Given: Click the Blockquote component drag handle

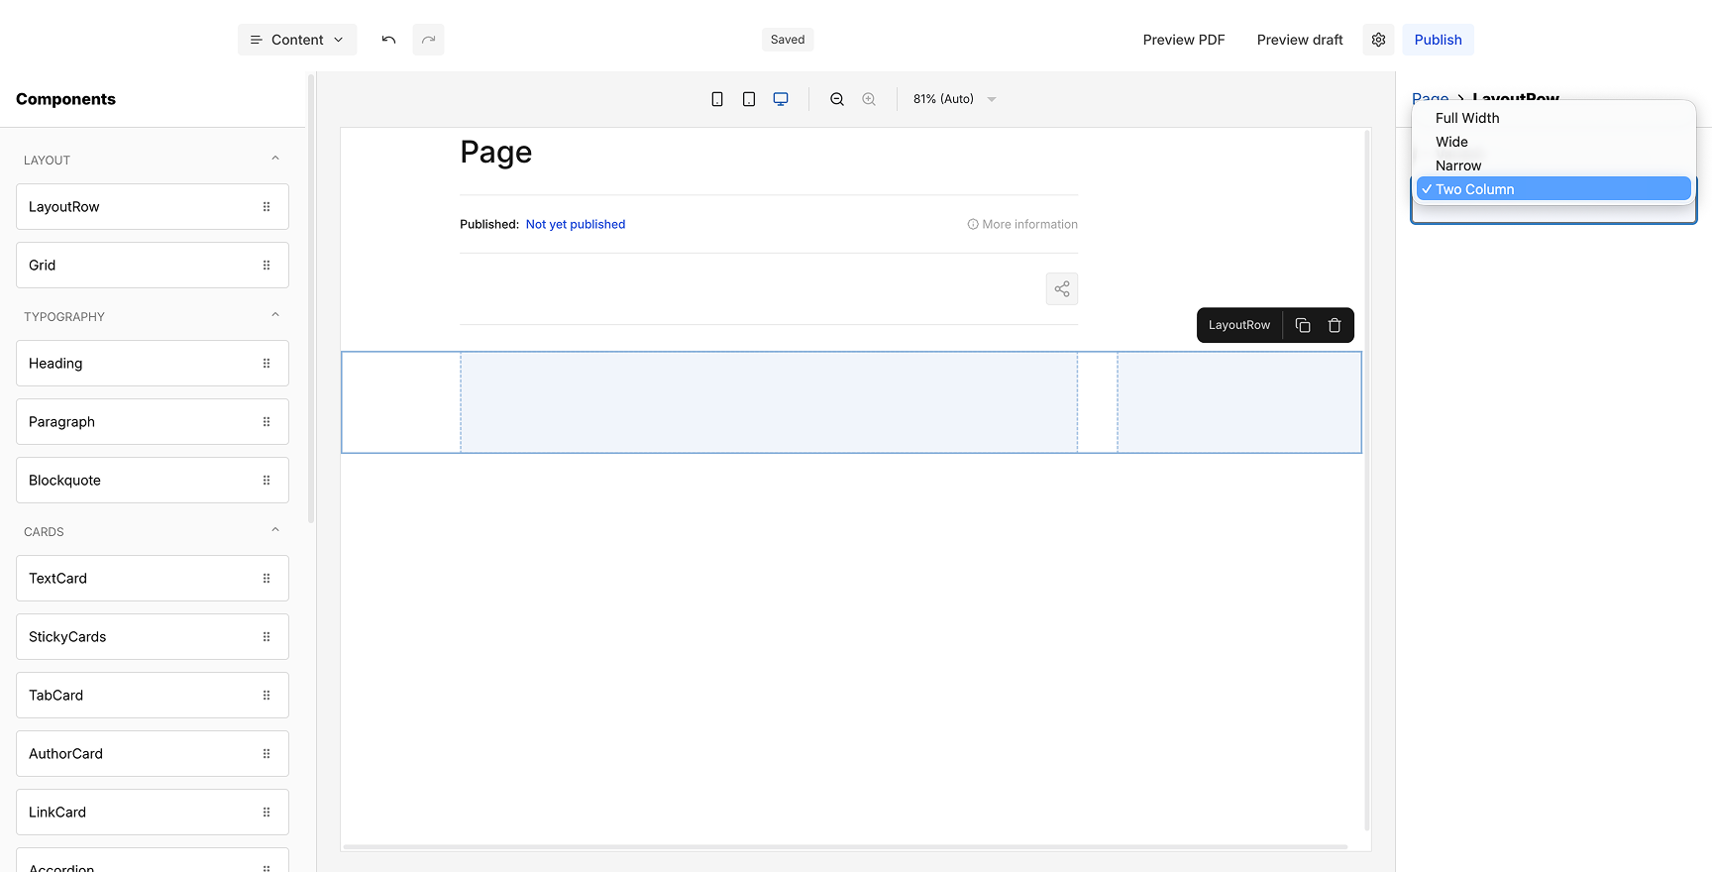Looking at the screenshot, I should [267, 481].
